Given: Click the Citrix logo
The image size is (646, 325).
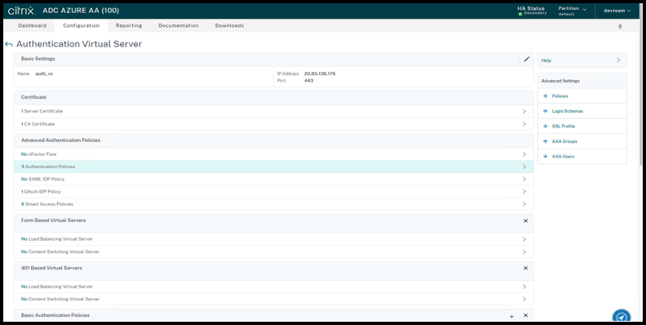Looking at the screenshot, I should (x=21, y=11).
